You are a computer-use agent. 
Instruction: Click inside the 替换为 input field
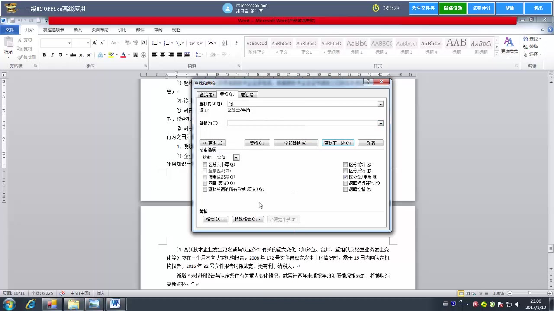tap(303, 123)
